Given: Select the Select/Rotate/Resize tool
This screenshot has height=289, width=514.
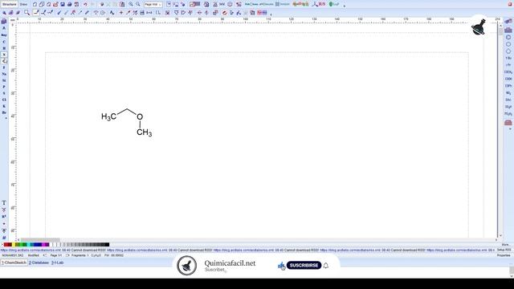Looking at the screenshot, I should 10,13.
